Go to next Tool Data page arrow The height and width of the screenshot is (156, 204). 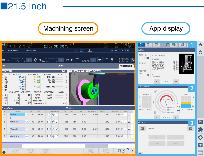(176, 82)
